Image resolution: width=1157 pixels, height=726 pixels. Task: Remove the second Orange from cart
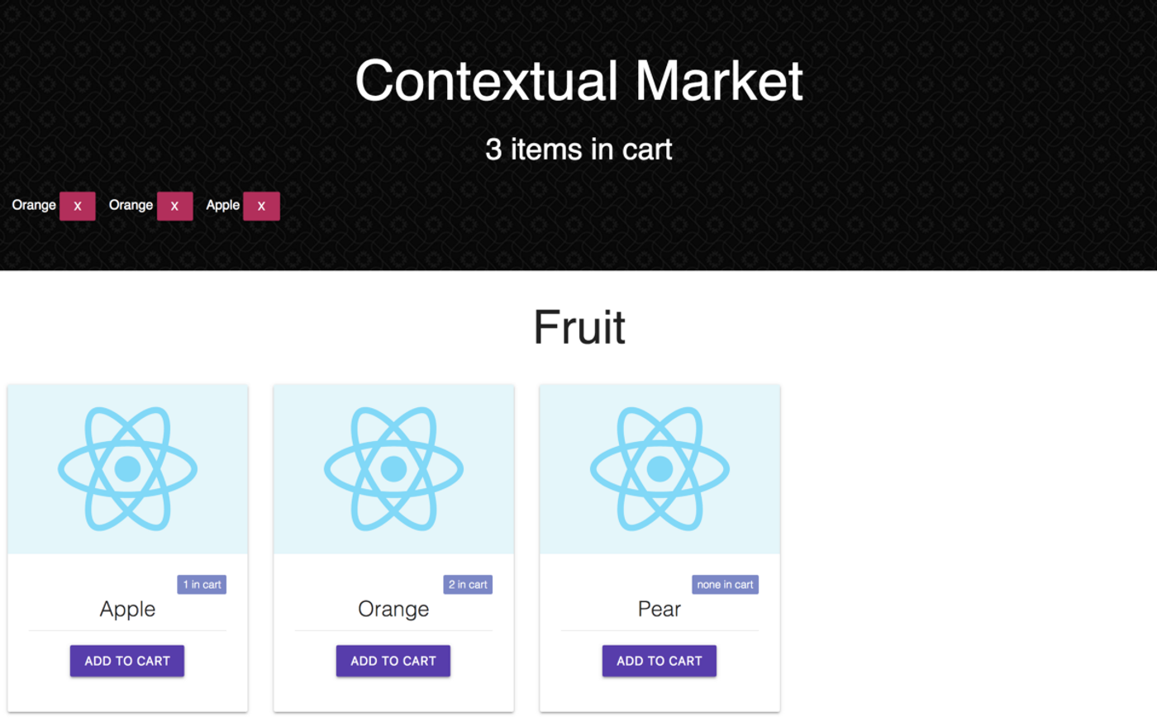point(174,206)
